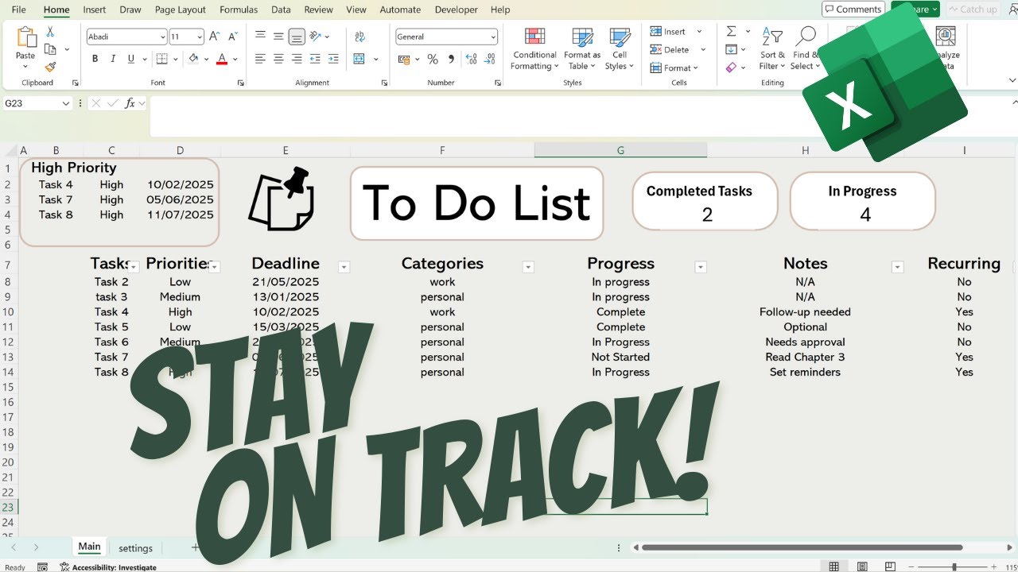Screen dimensions: 1018x572
Task: Switch to Normal view in status bar
Action: [x=833, y=566]
